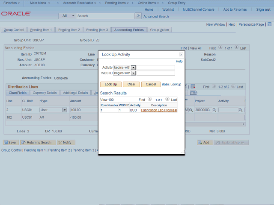Expand the Favorites menu

(x=12, y=3)
